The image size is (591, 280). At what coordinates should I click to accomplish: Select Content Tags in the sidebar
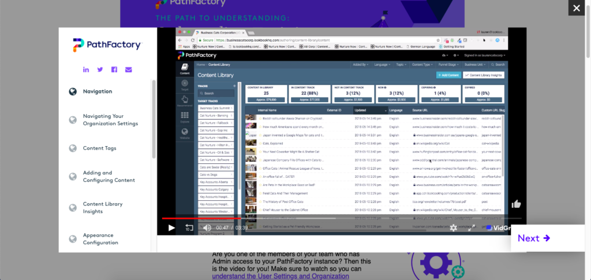click(99, 148)
